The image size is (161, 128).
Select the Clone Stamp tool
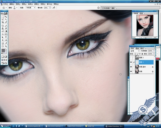coord(3,28)
